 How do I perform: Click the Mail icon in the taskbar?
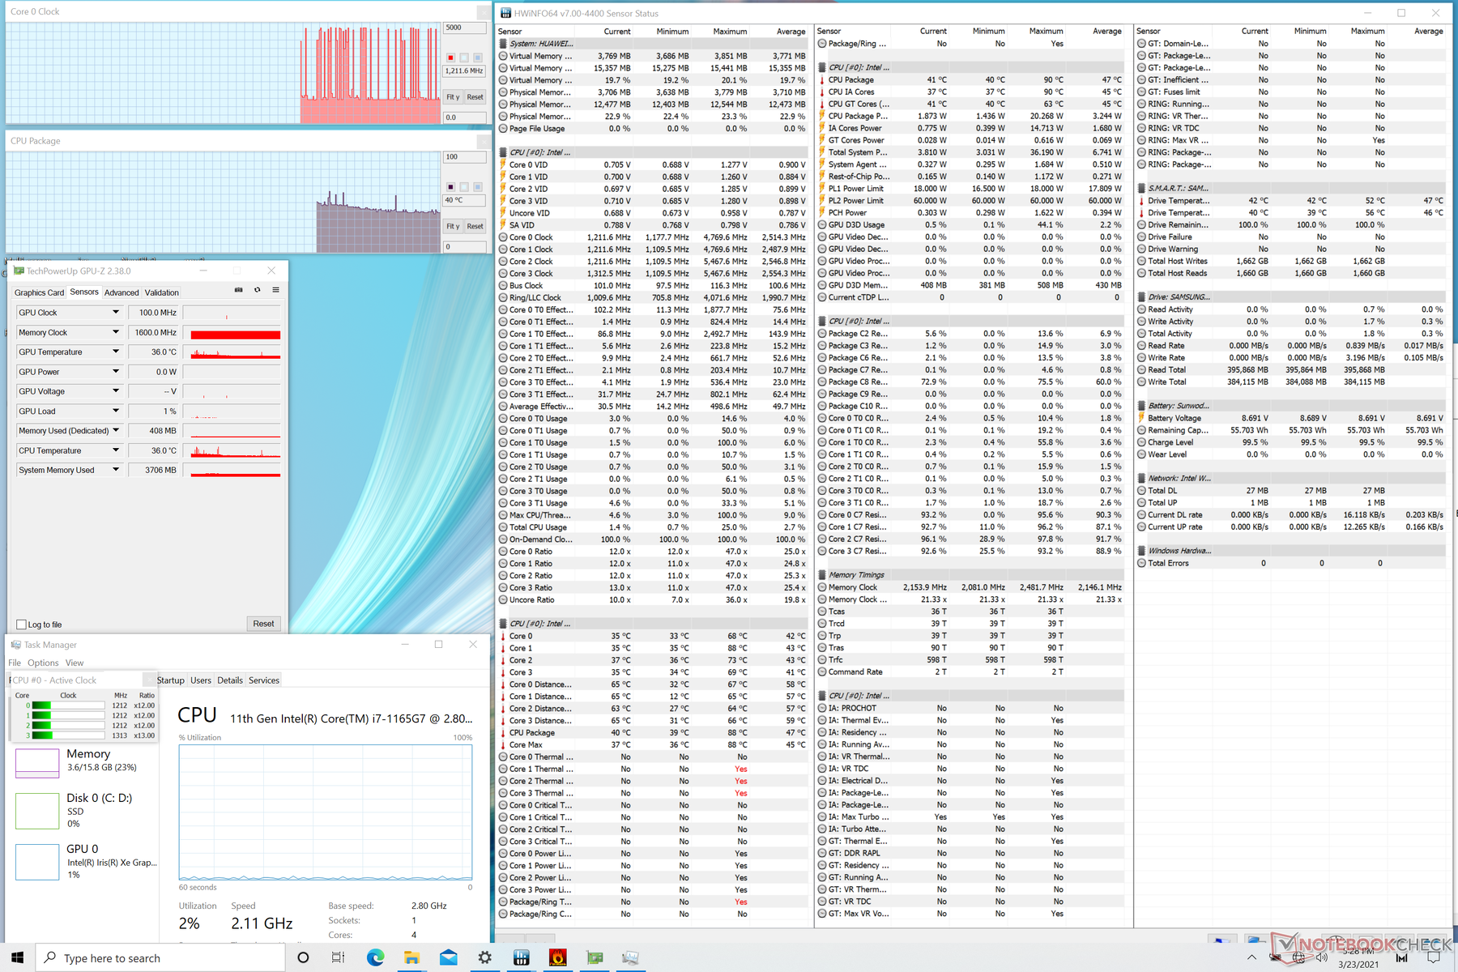pos(448,957)
